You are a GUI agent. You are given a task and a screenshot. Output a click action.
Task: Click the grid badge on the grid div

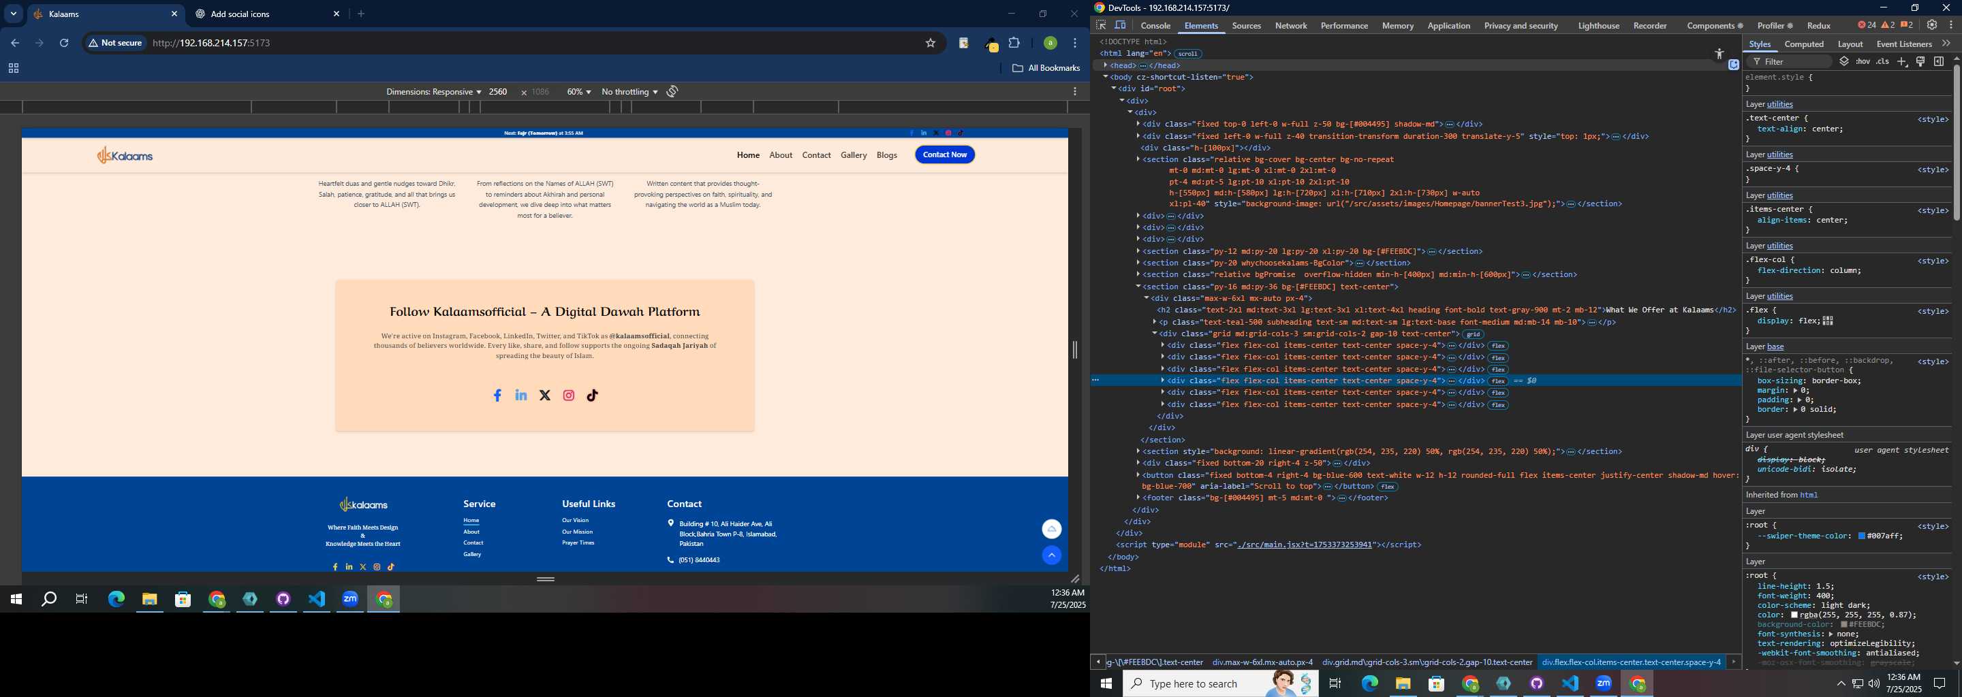pyautogui.click(x=1474, y=334)
